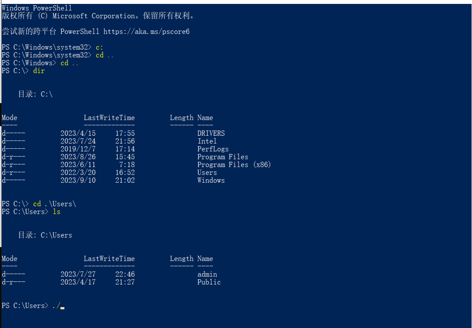Viewport: 472px width, 328px height.
Task: Click the cd .\Users\ command text
Action: coord(54,204)
